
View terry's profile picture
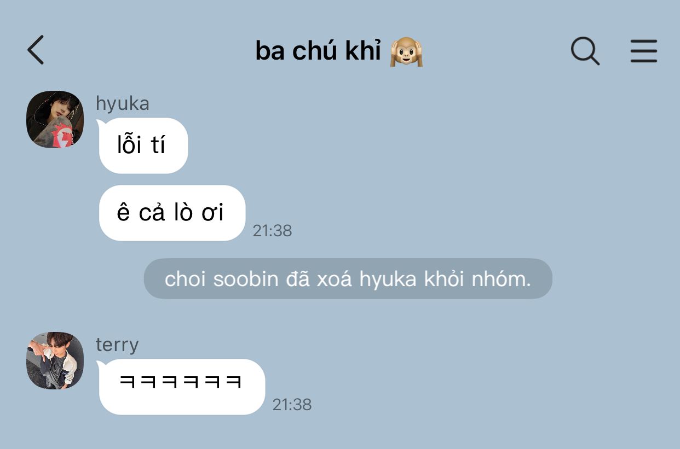(x=55, y=360)
